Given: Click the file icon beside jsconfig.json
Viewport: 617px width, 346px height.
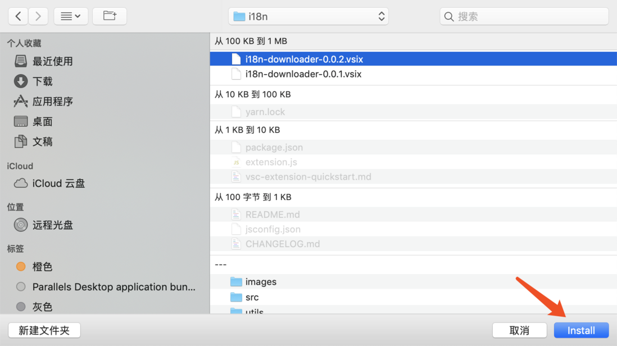Looking at the screenshot, I should (236, 229).
